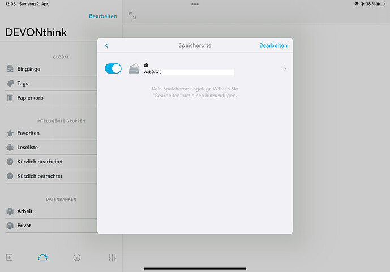Viewport: 390px width, 272px height.
Task: Click the Eingänge inbox tray icon
Action: point(10,69)
